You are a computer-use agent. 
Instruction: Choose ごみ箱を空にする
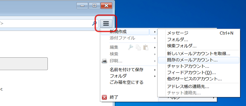click(127, 82)
